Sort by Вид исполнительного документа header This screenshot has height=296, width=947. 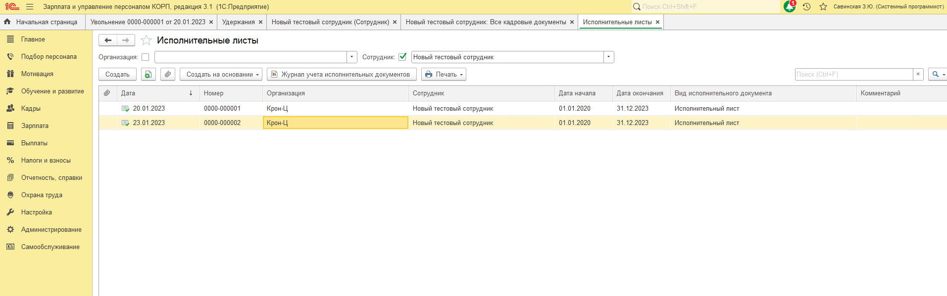pos(763,93)
